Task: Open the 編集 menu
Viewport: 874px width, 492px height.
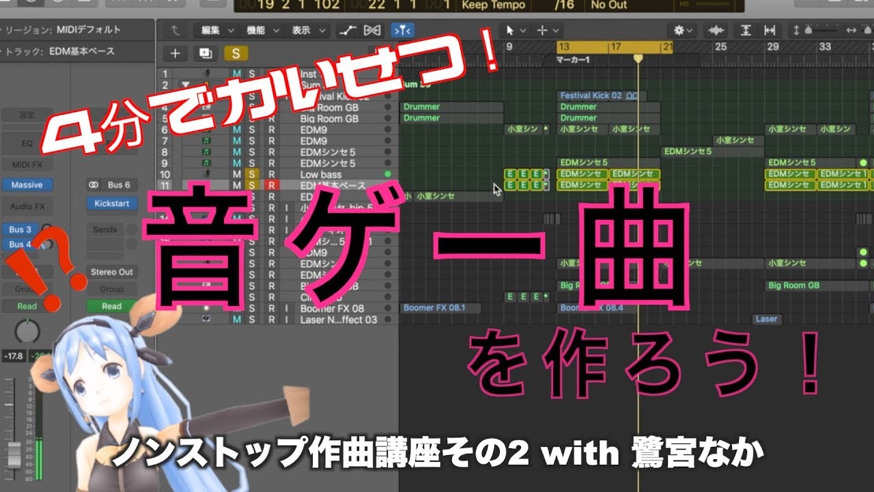Action: pos(217,30)
